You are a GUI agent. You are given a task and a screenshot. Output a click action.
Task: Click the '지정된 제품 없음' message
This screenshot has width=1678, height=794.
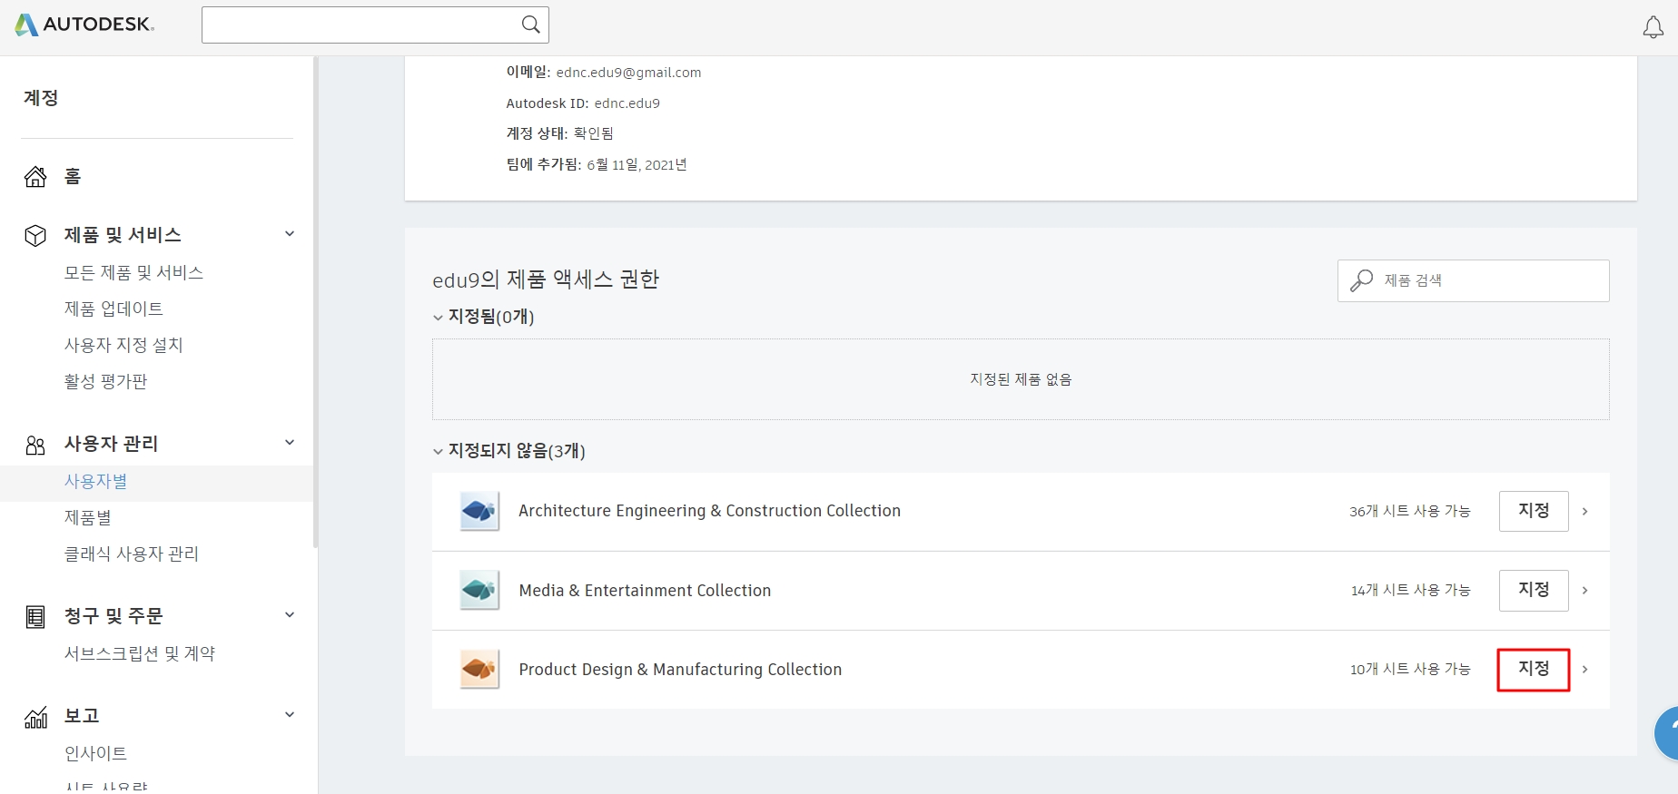tap(1021, 379)
